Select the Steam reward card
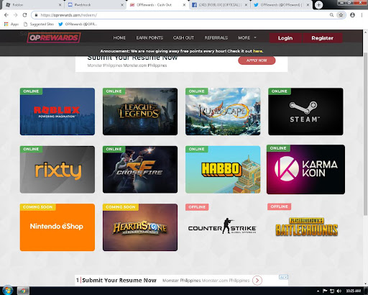 click(305, 112)
